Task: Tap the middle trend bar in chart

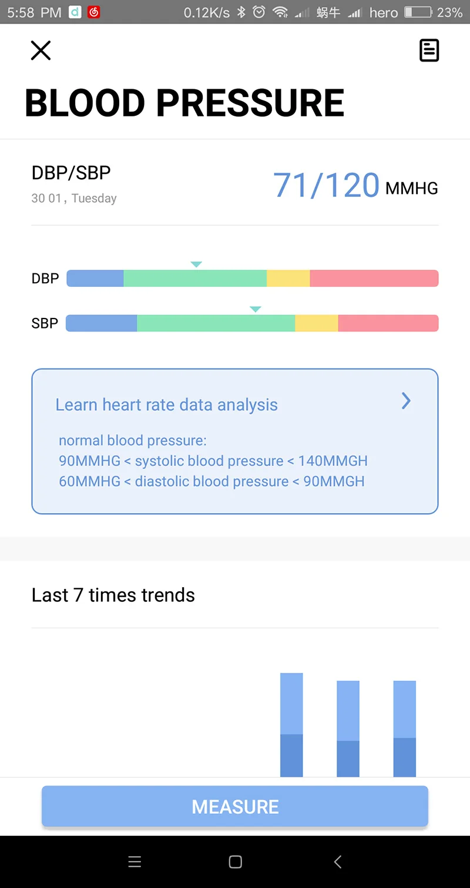Action: click(x=348, y=729)
